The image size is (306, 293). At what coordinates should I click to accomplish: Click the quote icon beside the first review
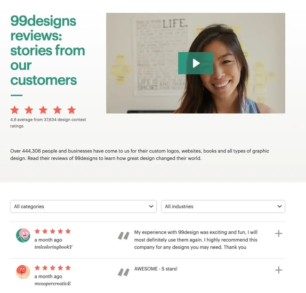(123, 235)
